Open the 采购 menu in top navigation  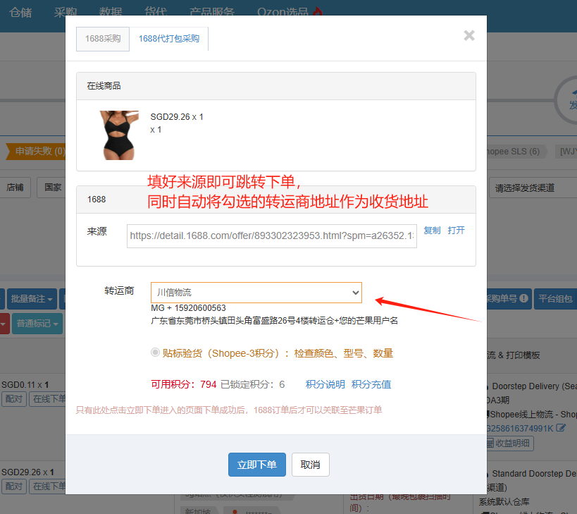click(65, 11)
